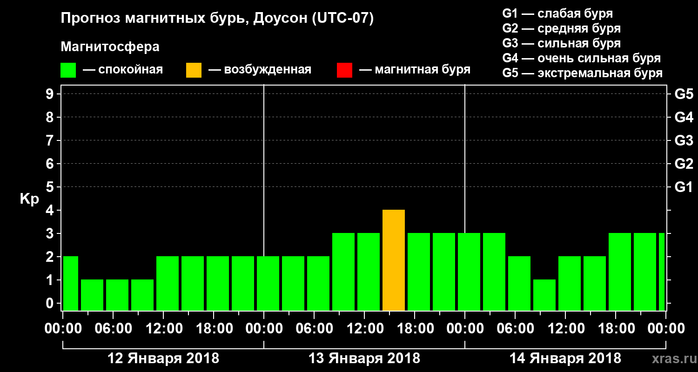
Task: Click the '— возбужденная' legend label
Action: (x=260, y=70)
